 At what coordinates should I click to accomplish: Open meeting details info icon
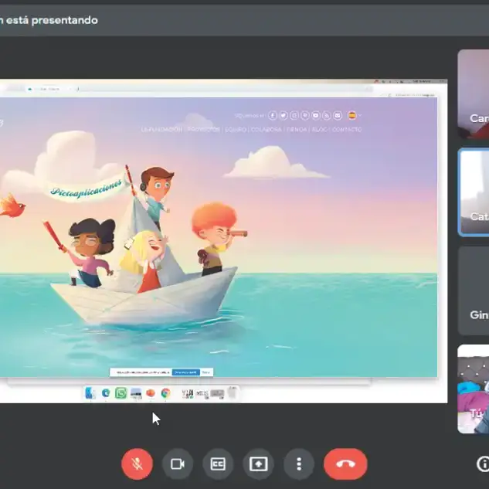(483, 464)
